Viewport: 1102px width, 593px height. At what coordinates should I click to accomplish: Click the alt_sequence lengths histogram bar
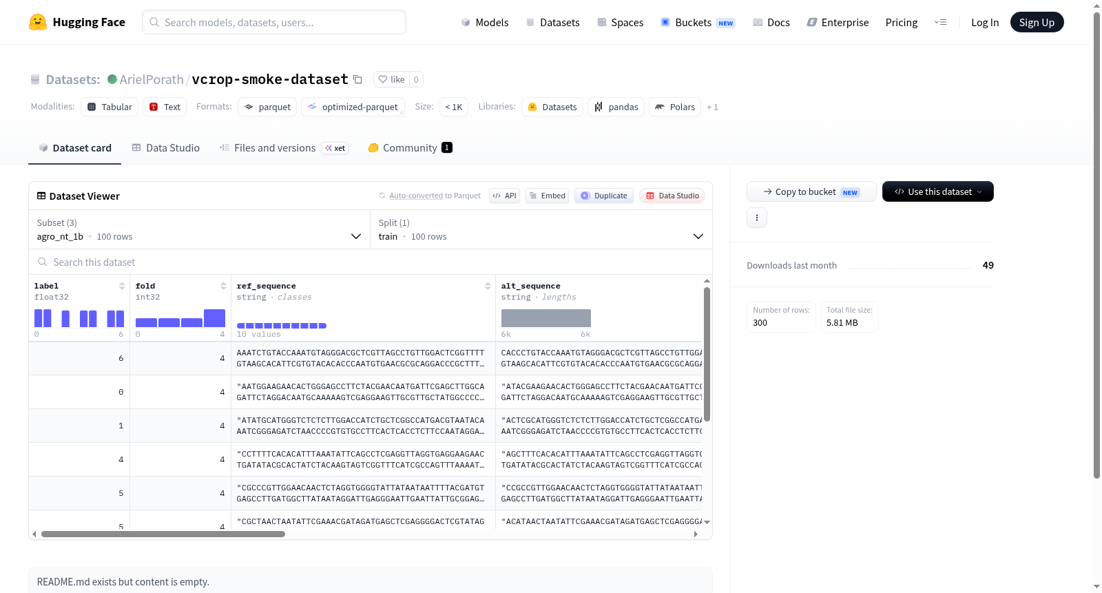coord(546,318)
